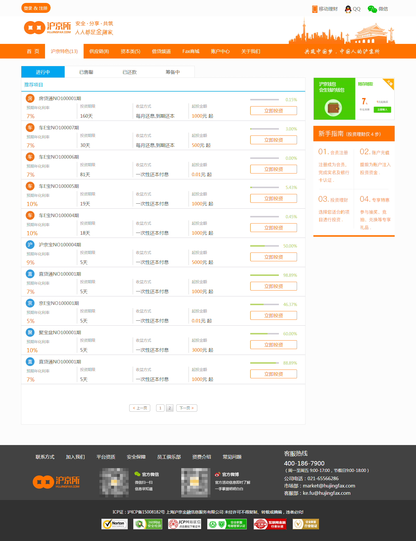This screenshot has height=541, width=416.
Task: Switch to the 已售罄 tab
Action: pyautogui.click(x=86, y=72)
